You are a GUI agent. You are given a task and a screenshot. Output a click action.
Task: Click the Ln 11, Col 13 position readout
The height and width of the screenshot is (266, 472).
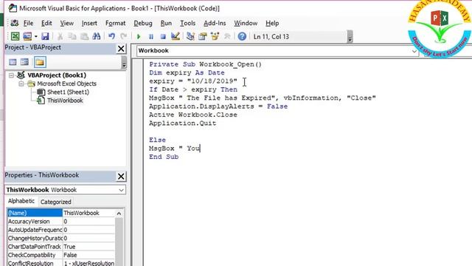(271, 37)
